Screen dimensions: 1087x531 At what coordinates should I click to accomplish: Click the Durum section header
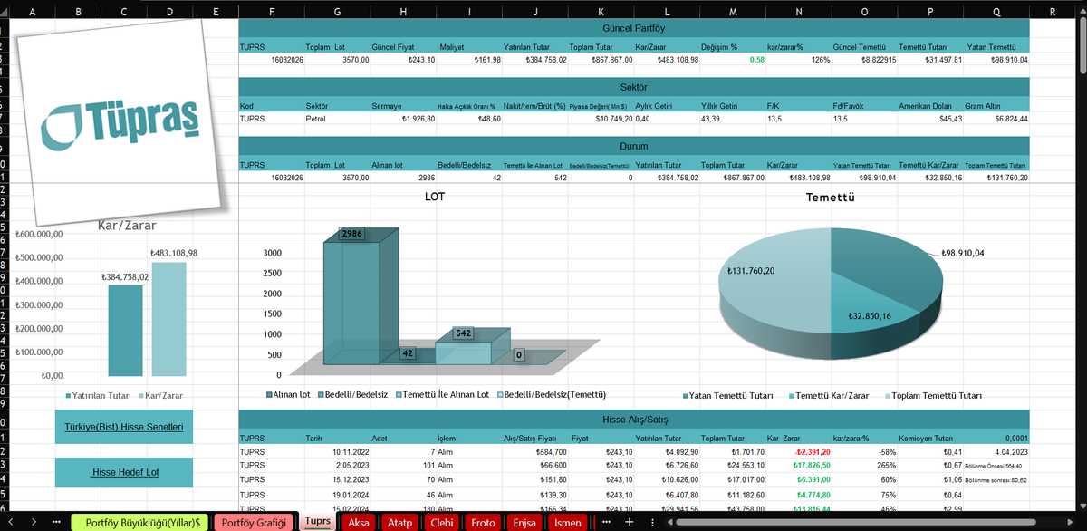(x=634, y=145)
